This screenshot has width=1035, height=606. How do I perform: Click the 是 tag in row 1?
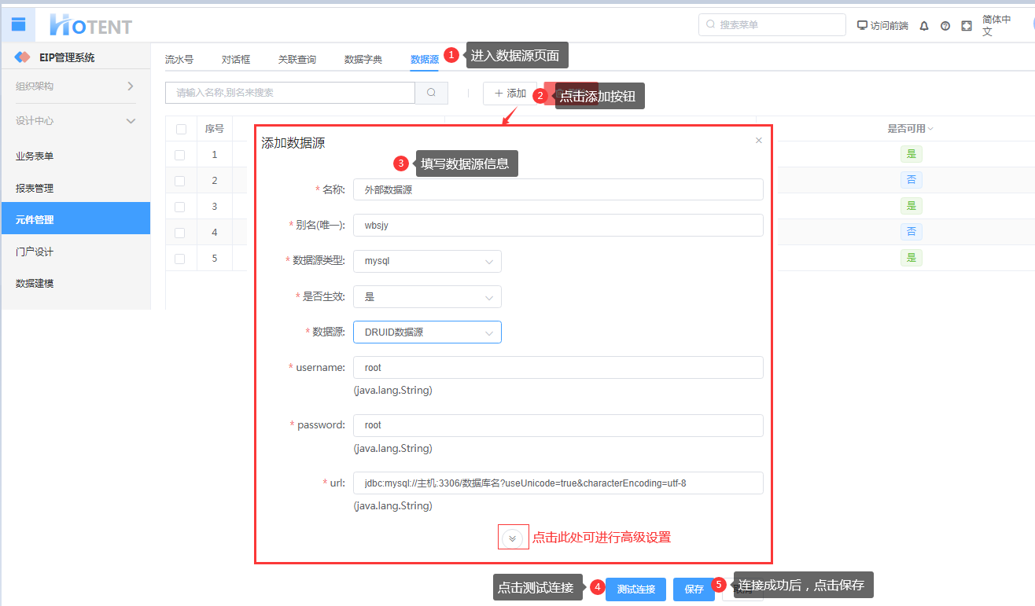912,154
